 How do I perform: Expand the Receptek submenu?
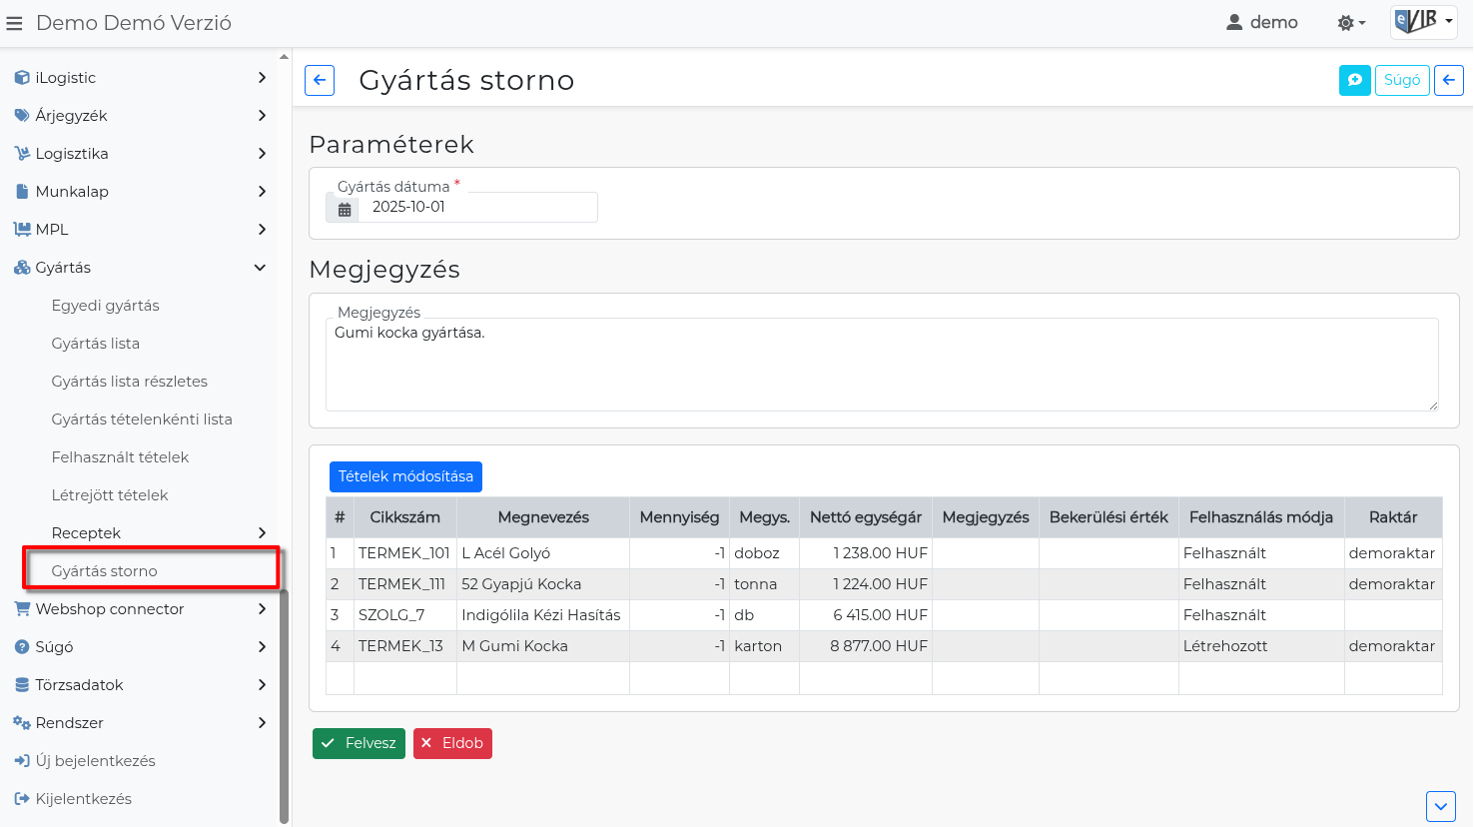click(158, 533)
